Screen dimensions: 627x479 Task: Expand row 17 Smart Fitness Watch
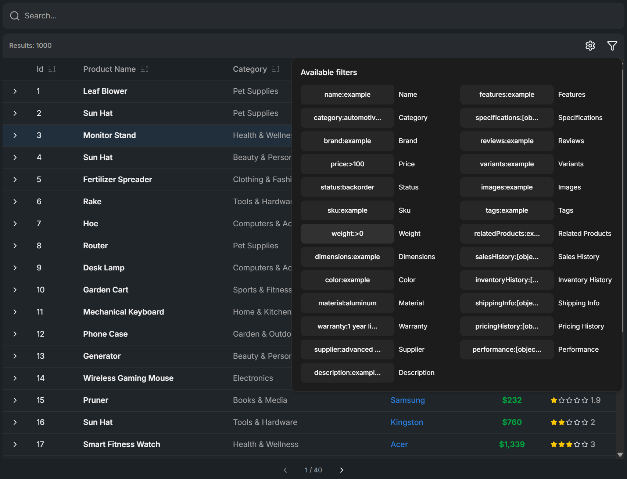[x=15, y=444]
